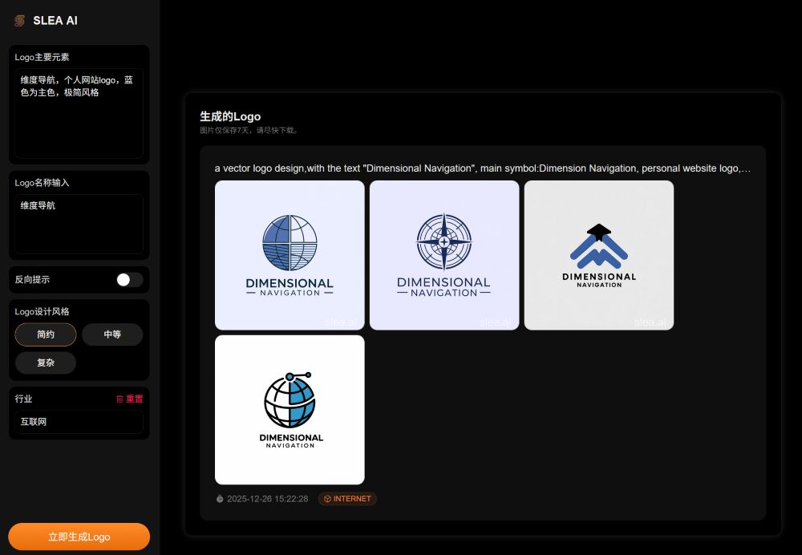Screen dimensions: 802x555
Task: Open the mountain-shaped logo thumbnail
Action: point(598,255)
